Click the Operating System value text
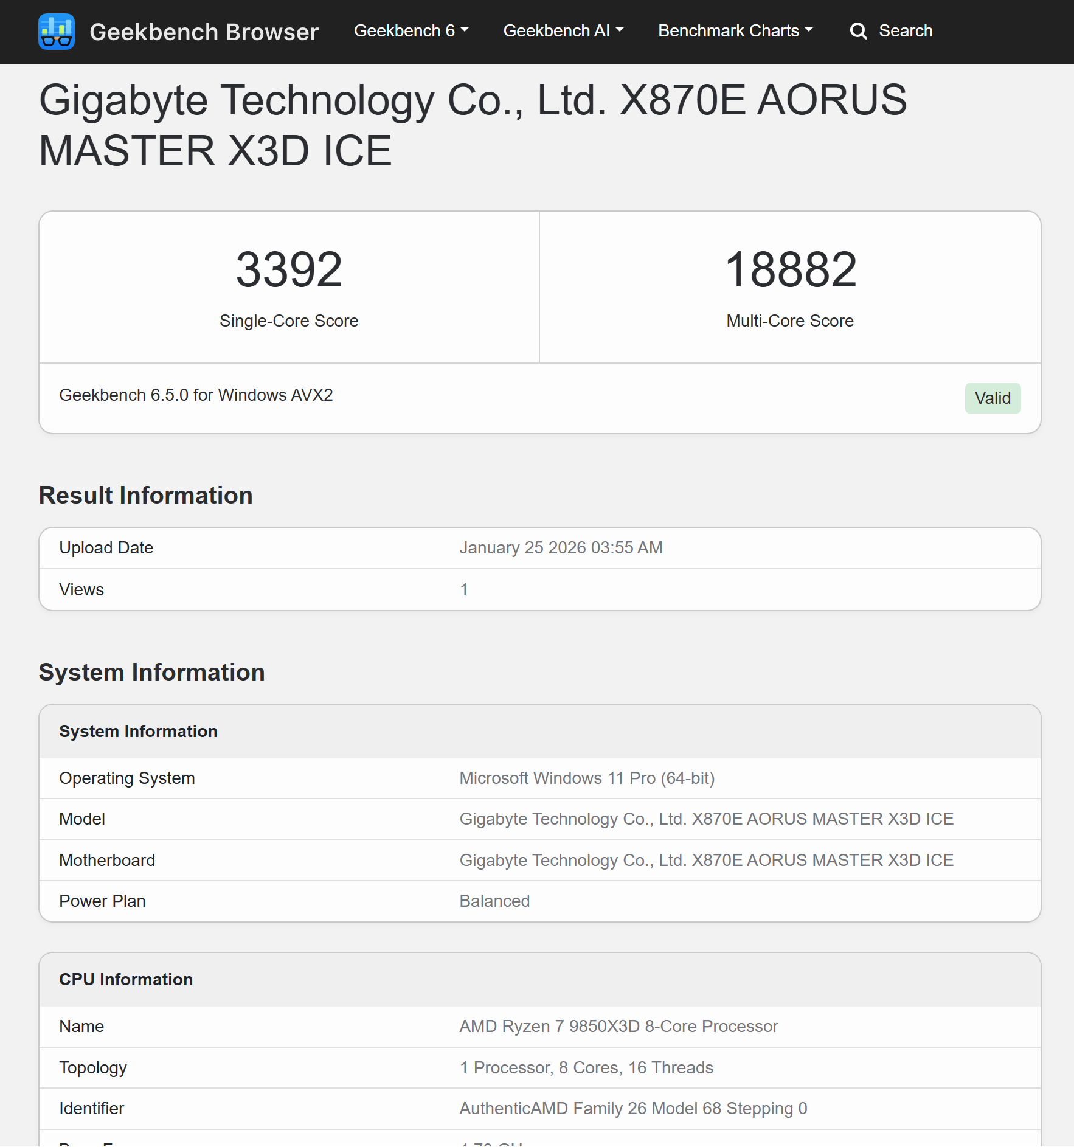This screenshot has height=1147, width=1074. (586, 778)
